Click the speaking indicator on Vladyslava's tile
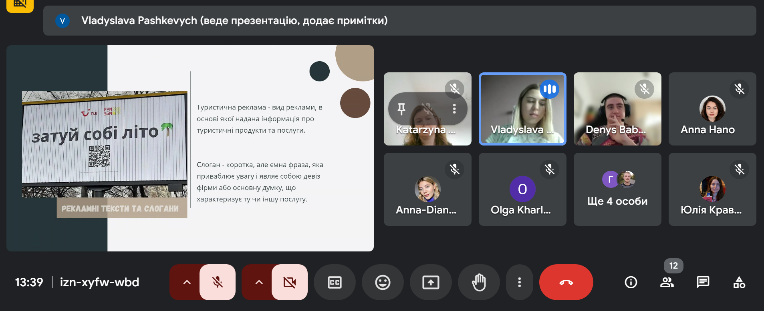Viewport: 764px width, 311px height. pos(549,89)
